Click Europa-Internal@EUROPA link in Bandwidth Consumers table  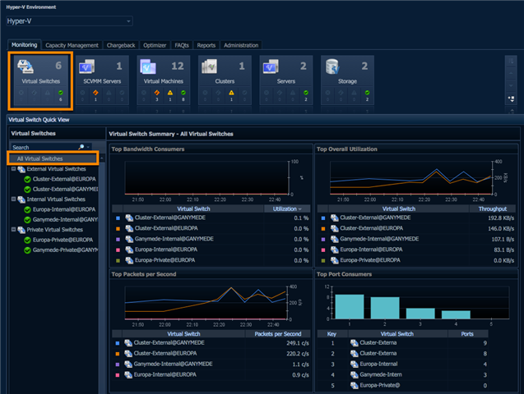[x=166, y=250]
